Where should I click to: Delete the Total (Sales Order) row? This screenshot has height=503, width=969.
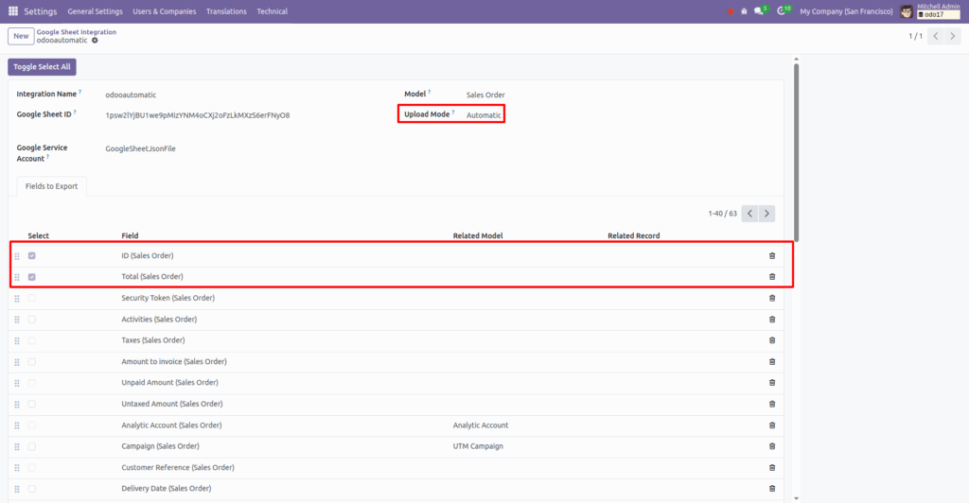[x=772, y=276]
